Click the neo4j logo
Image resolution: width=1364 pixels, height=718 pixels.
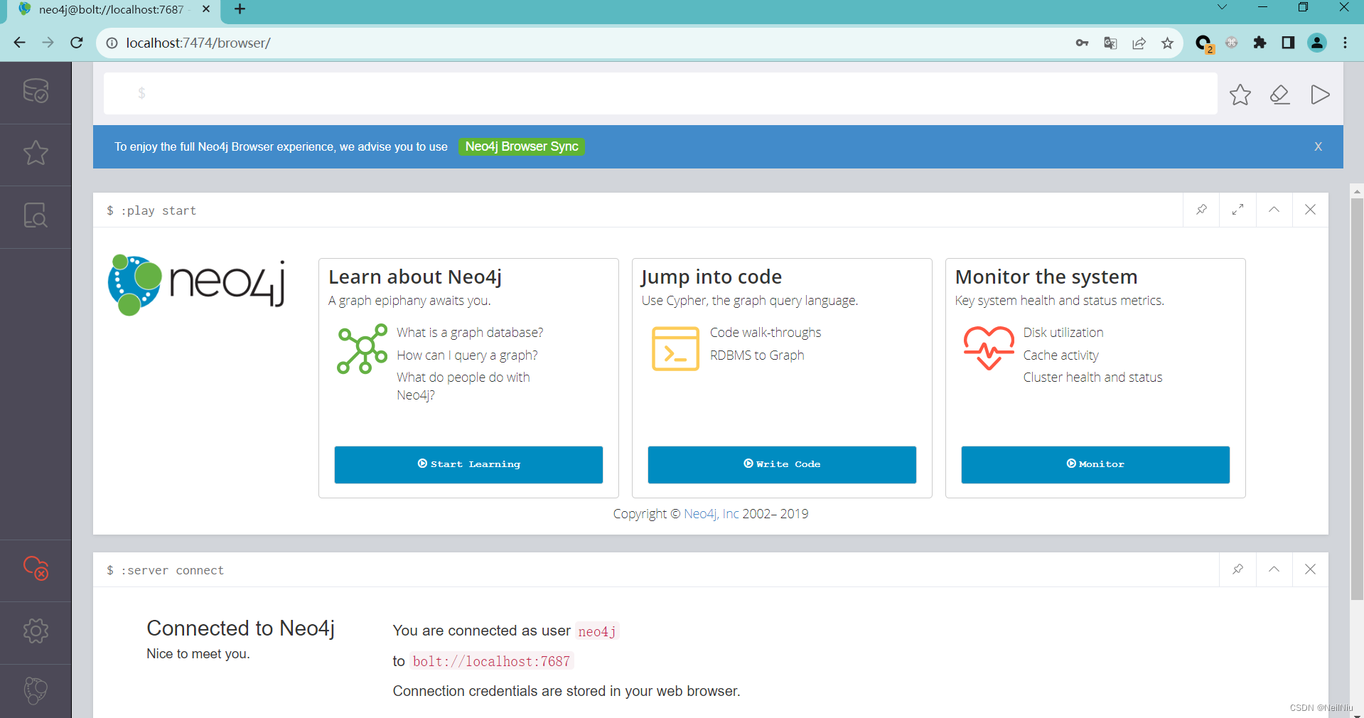click(197, 285)
